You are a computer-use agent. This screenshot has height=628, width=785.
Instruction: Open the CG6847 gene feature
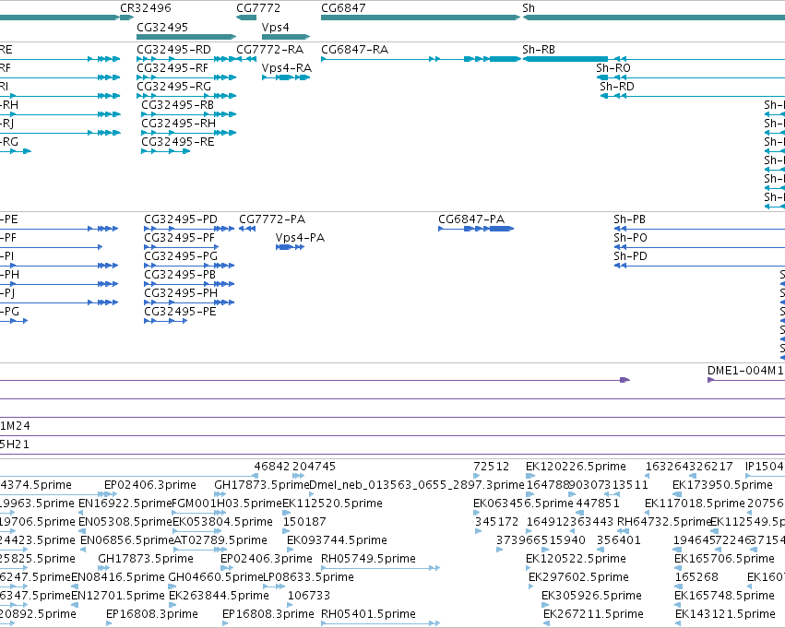tap(421, 18)
